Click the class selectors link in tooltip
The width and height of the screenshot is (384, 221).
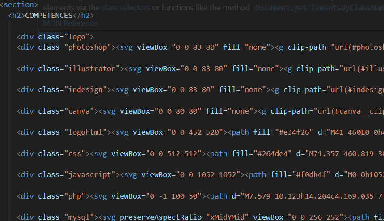pos(127,8)
